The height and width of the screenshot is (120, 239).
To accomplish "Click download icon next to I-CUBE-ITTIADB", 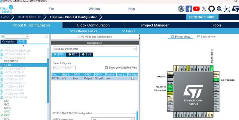I will (2, 72).
